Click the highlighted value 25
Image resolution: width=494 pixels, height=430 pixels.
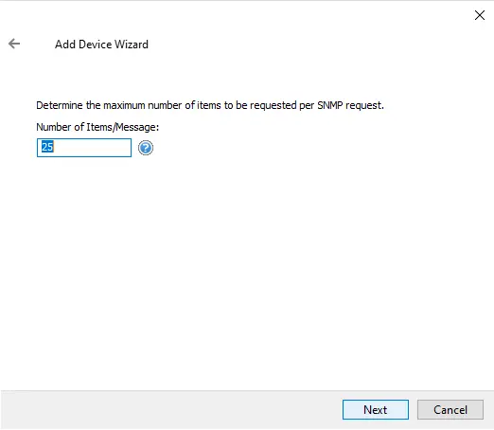(47, 147)
